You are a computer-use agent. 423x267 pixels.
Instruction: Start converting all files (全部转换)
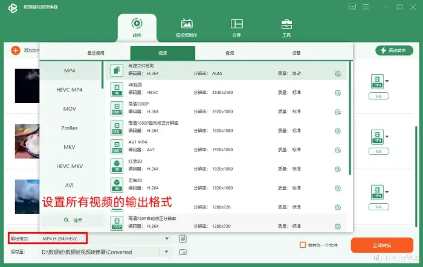(382, 245)
